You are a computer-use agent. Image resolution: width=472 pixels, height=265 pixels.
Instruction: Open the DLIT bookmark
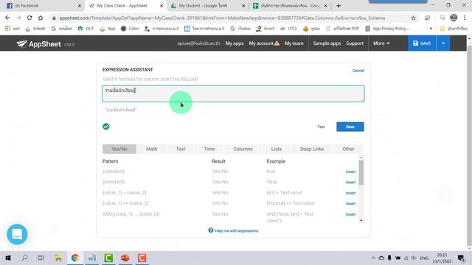(x=86, y=29)
